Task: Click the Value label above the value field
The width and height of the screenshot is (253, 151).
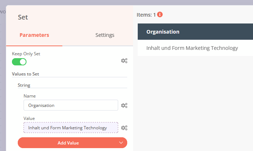Action: (30, 118)
